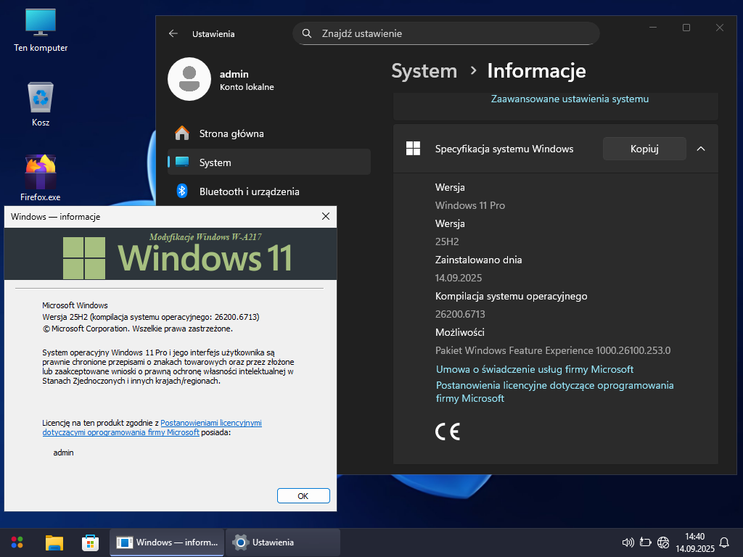Select Strona główna in the sidebar
The image size is (743, 557).
click(x=231, y=133)
